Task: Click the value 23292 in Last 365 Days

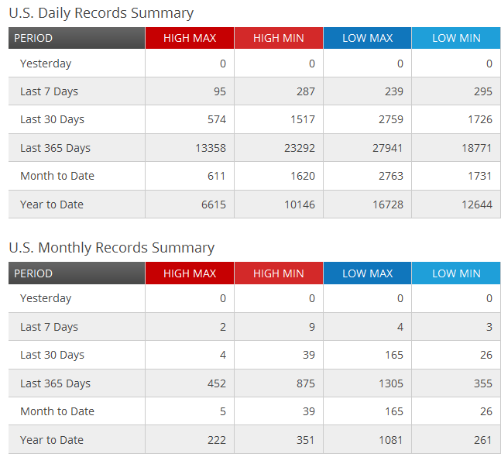Action: point(300,148)
